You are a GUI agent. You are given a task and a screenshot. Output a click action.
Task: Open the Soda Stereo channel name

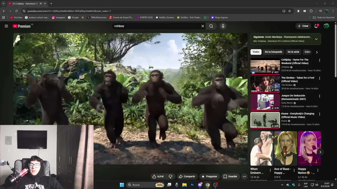(287, 103)
